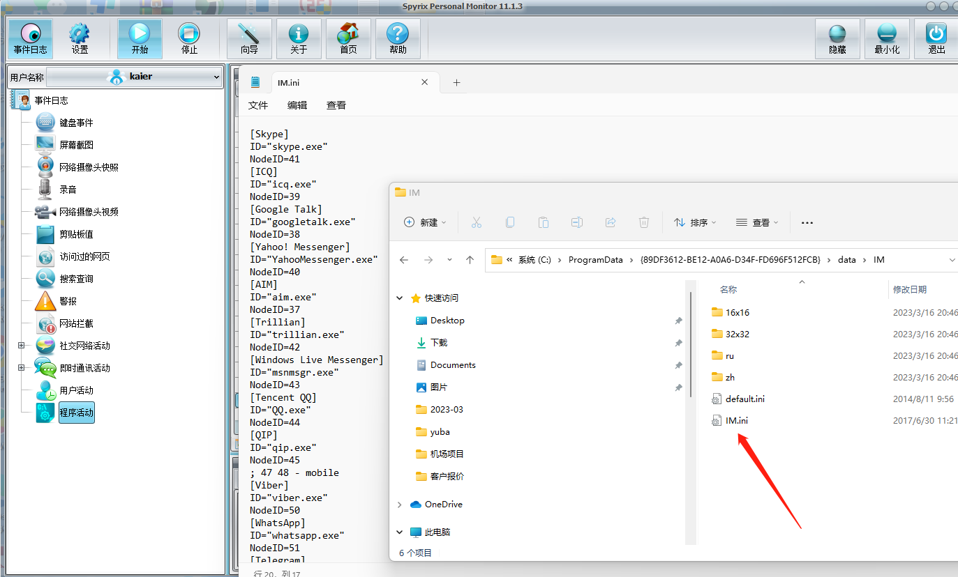The width and height of the screenshot is (958, 577).
Task: Go up one folder level
Action: tap(470, 260)
